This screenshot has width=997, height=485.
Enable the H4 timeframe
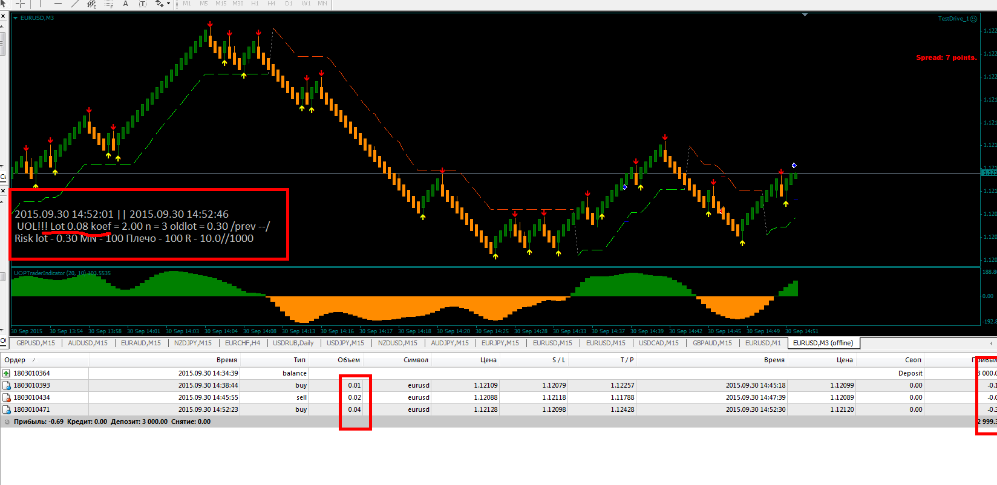pyautogui.click(x=272, y=3)
